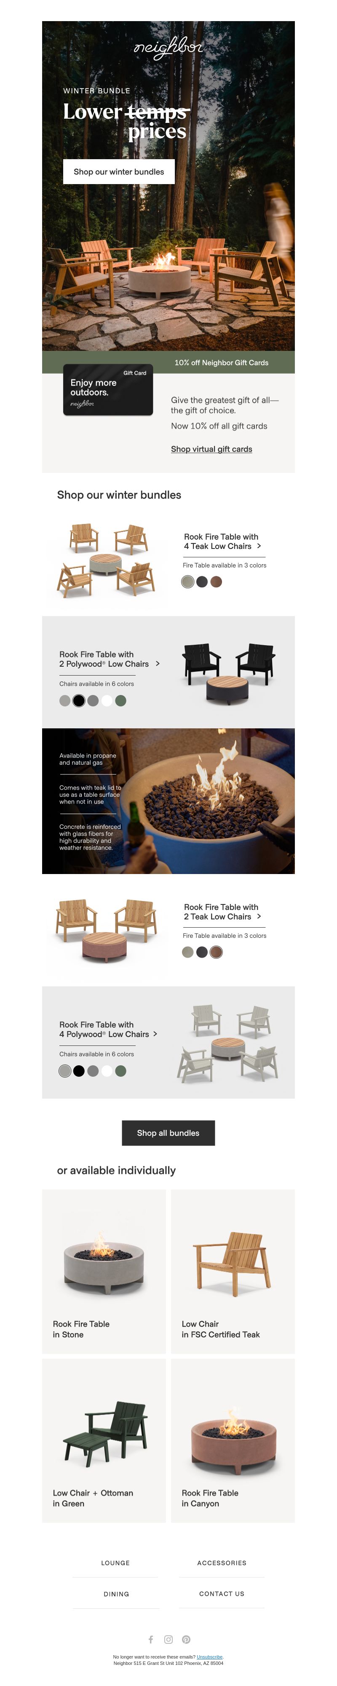This screenshot has height=1686, width=337.
Task: Click the Unsubscribe link
Action: (210, 1656)
